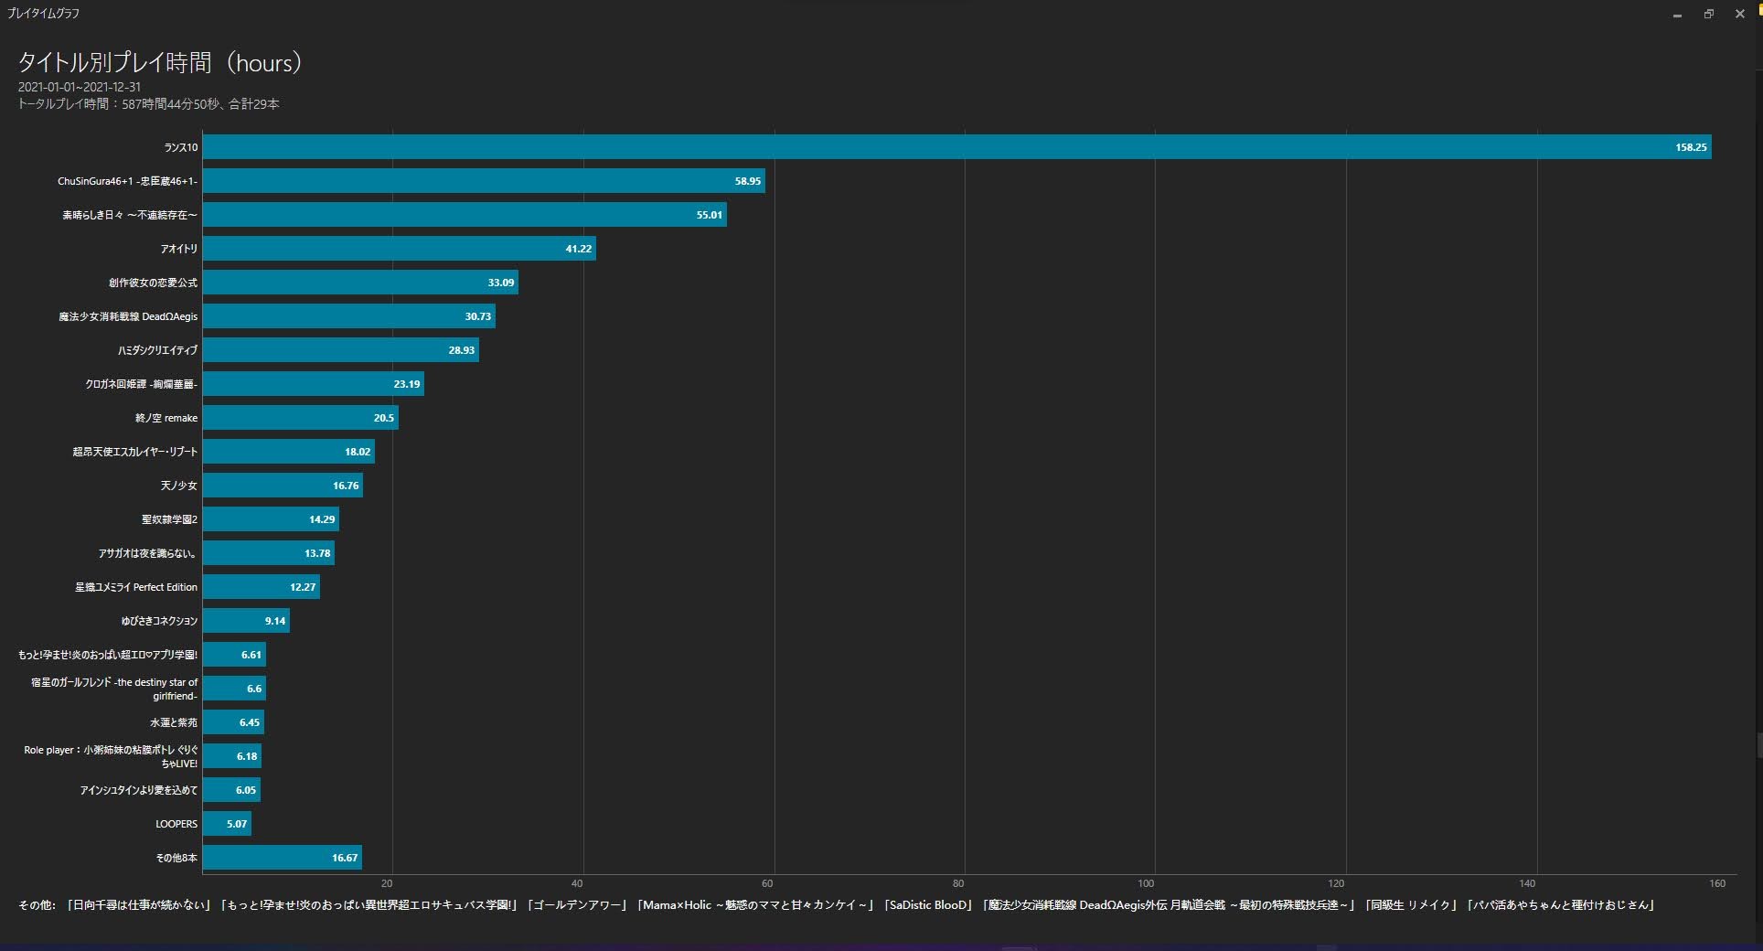The width and height of the screenshot is (1763, 951).
Task: Restore down the プレイタイムグラフ window
Action: (1708, 15)
